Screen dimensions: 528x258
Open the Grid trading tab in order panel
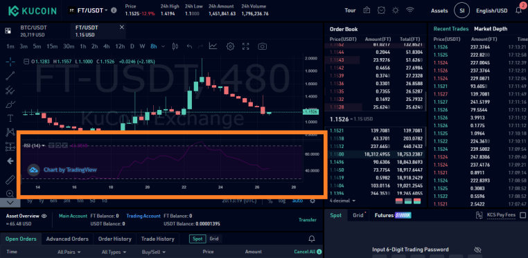359,215
